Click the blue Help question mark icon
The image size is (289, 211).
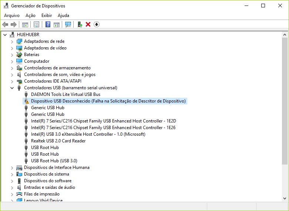tap(48, 24)
